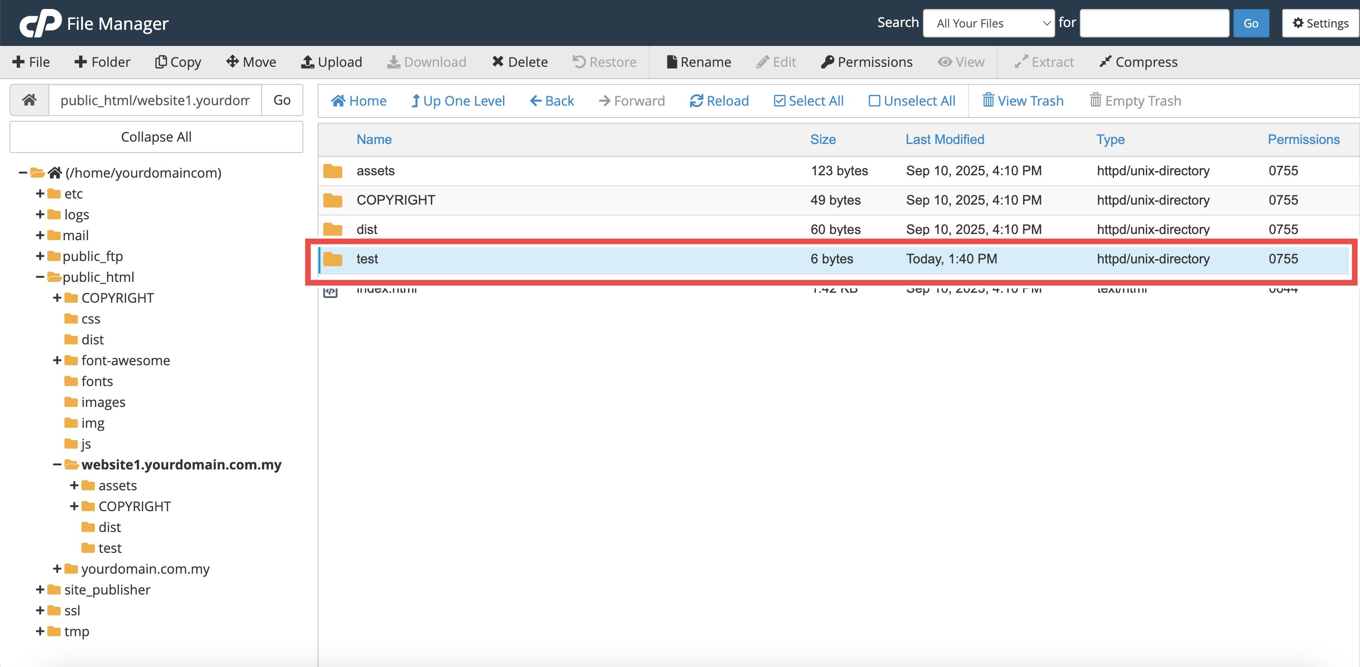
Task: Click the test folder icon in the file list
Action: click(x=333, y=259)
